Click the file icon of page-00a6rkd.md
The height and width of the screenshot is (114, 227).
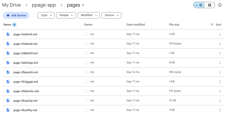pos(8,44)
